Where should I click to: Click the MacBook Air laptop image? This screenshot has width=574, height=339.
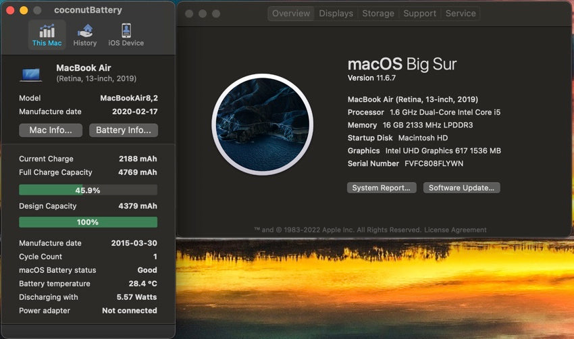[31, 75]
